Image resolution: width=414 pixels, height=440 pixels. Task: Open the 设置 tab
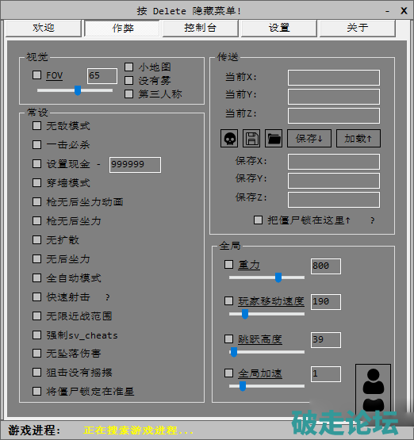pyautogui.click(x=279, y=28)
